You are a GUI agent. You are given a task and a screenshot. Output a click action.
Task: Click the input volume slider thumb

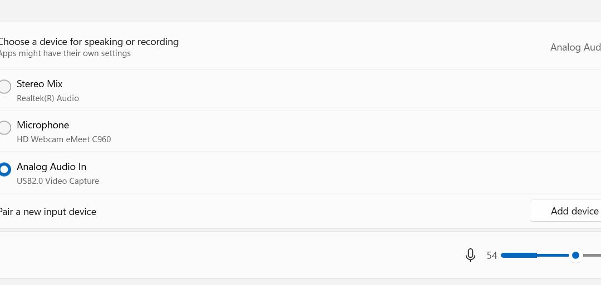575,255
